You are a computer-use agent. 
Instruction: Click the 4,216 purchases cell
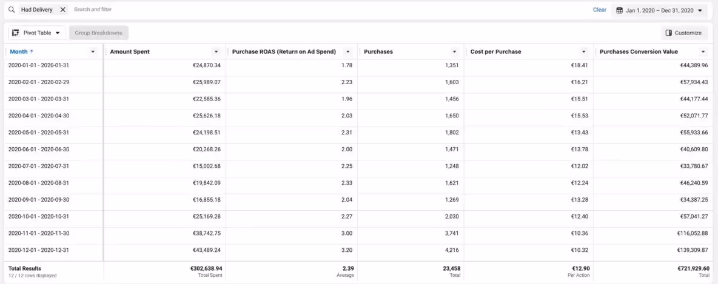(x=452, y=250)
